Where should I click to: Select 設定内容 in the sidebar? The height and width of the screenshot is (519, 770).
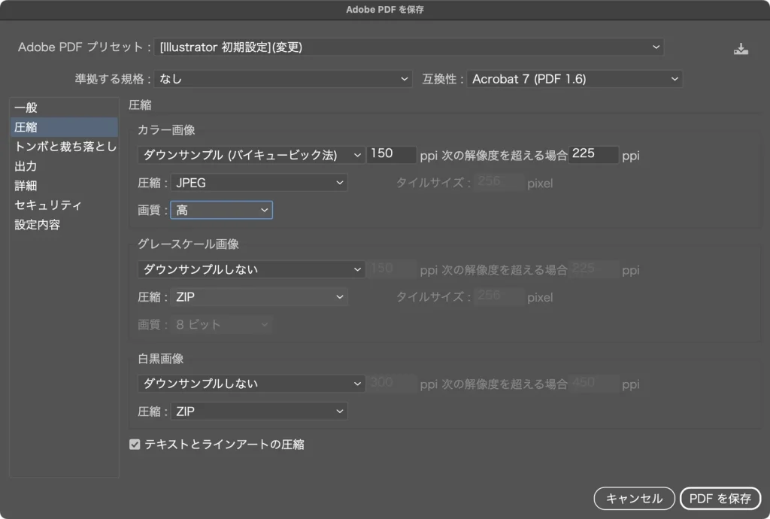click(64, 224)
